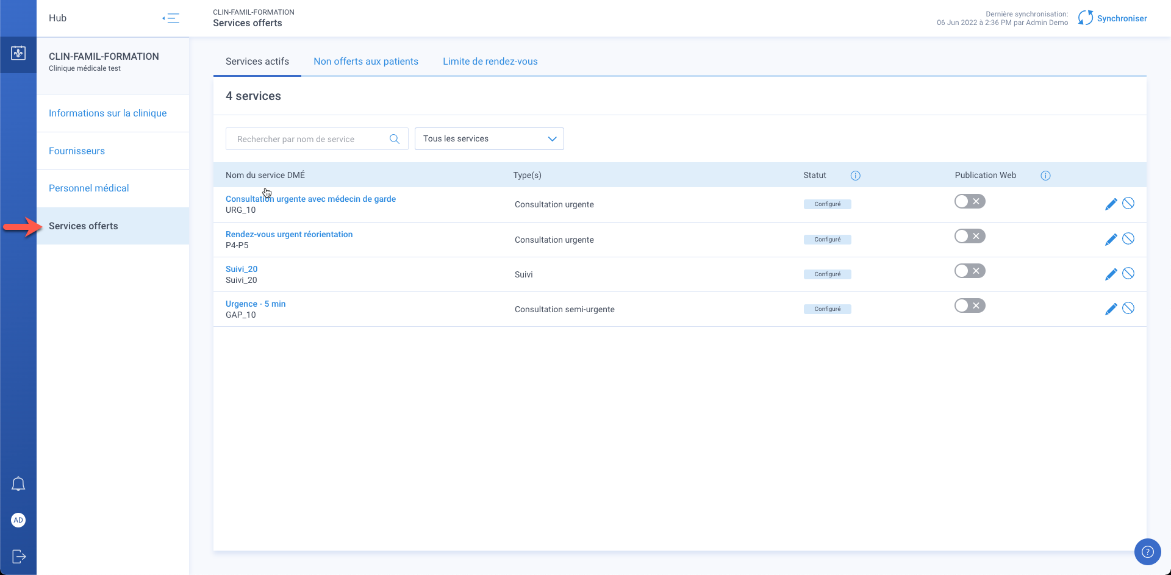Edit the Rendez-vous urgent réorientation service

tap(1111, 240)
